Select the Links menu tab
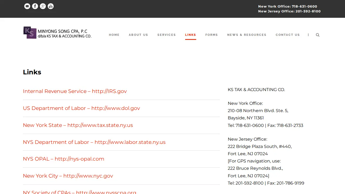This screenshot has height=194, width=345. pos(191,35)
